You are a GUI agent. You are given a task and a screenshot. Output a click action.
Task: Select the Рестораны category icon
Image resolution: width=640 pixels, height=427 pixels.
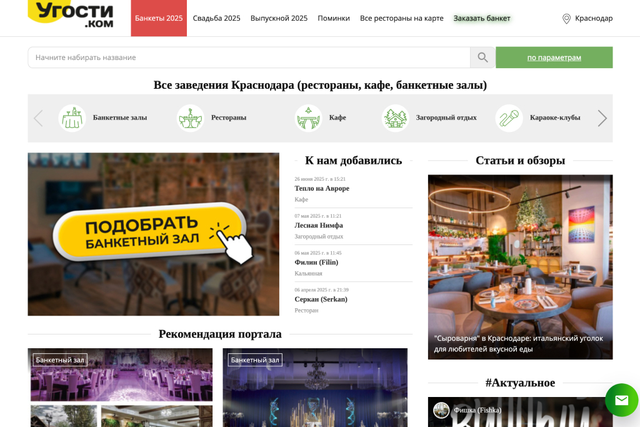(x=190, y=118)
